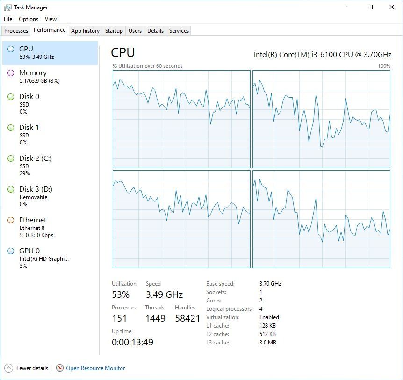Click the 58421 handles count
403x380 pixels.
coord(187,318)
